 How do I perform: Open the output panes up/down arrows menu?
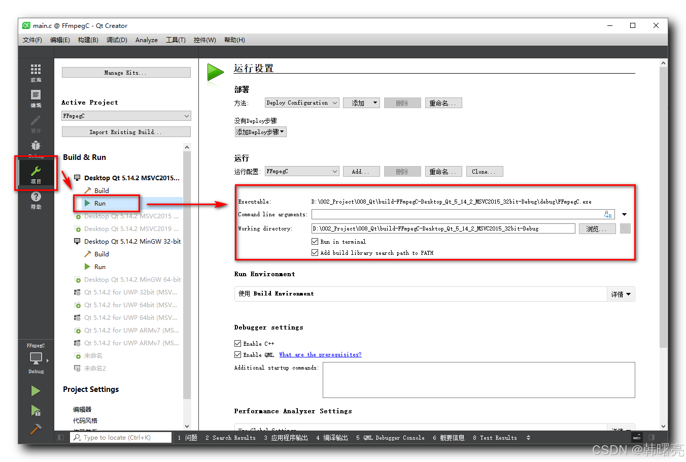(x=528, y=438)
